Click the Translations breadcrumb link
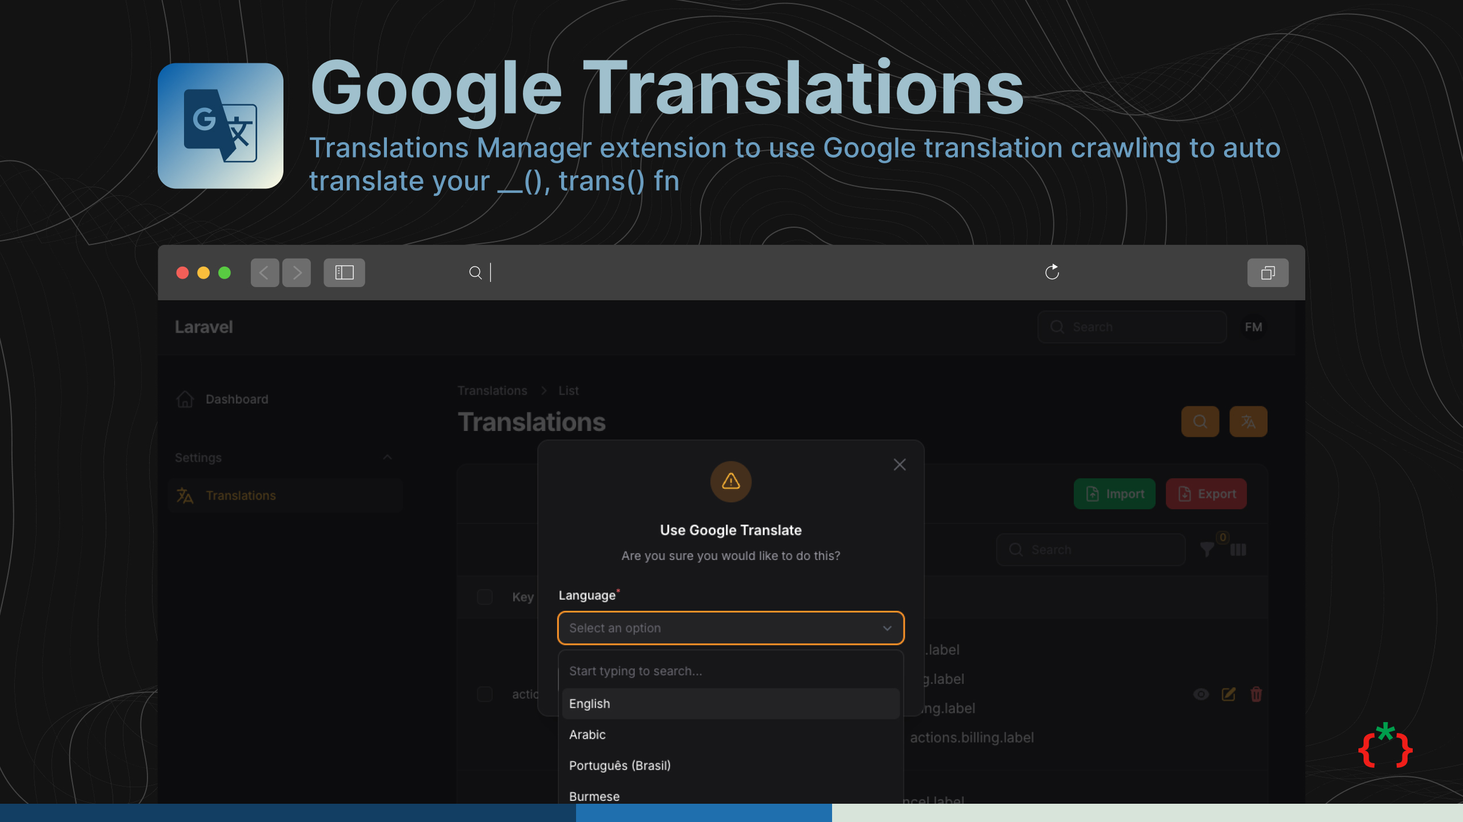The width and height of the screenshot is (1463, 822). coord(492,390)
